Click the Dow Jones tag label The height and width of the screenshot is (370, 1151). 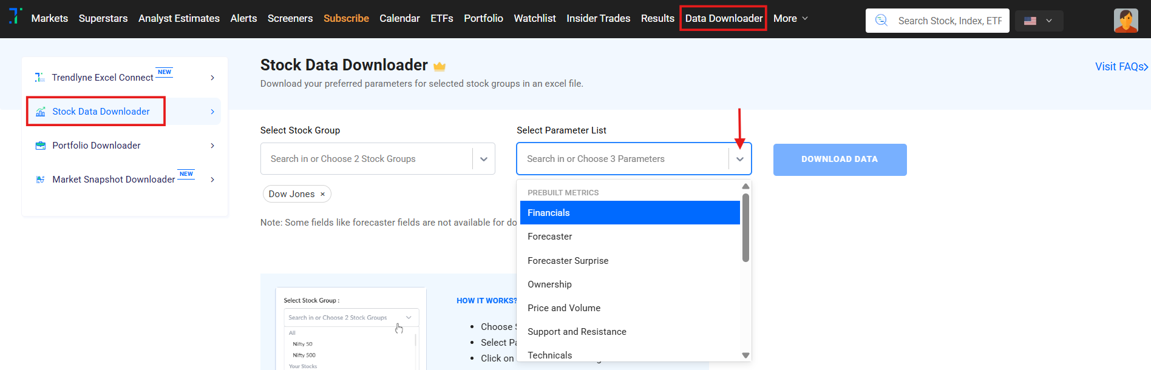pyautogui.click(x=292, y=194)
